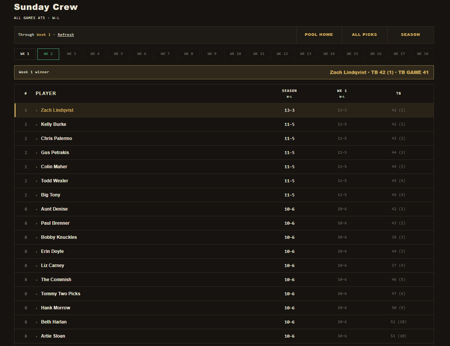Screen dimensions: 450x346
Task: Click the WK 11 tab
Action: coord(259,54)
